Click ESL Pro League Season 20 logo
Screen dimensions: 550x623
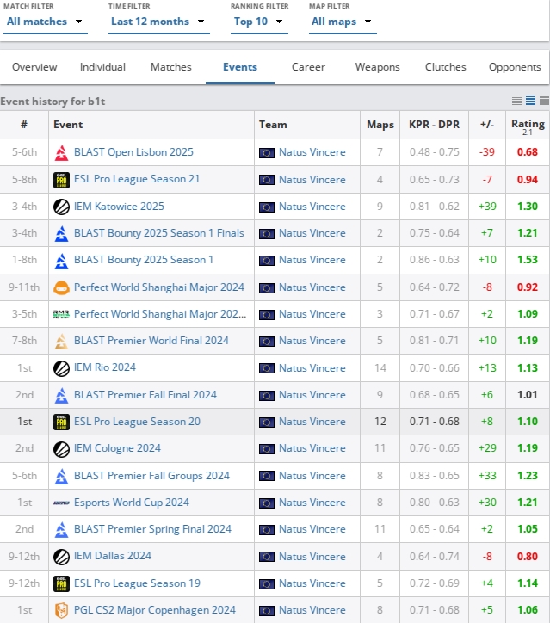pyautogui.click(x=61, y=422)
